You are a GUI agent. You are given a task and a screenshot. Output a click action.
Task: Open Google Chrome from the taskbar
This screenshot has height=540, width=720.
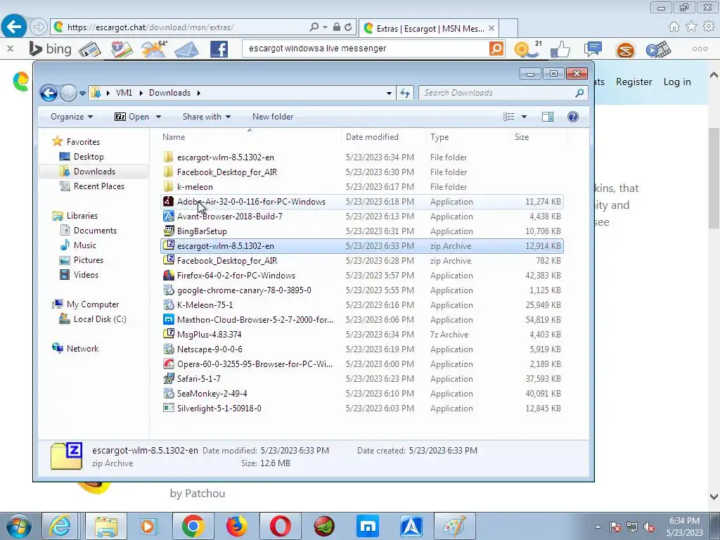coord(193,526)
